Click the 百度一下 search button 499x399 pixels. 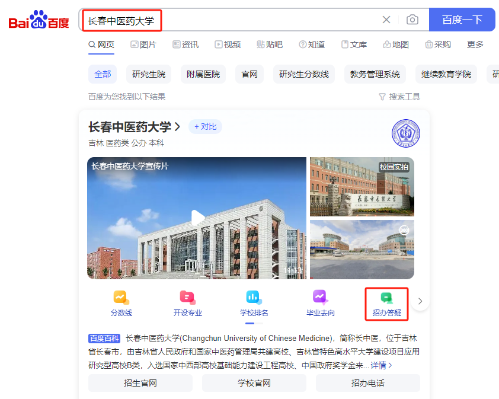coord(462,20)
